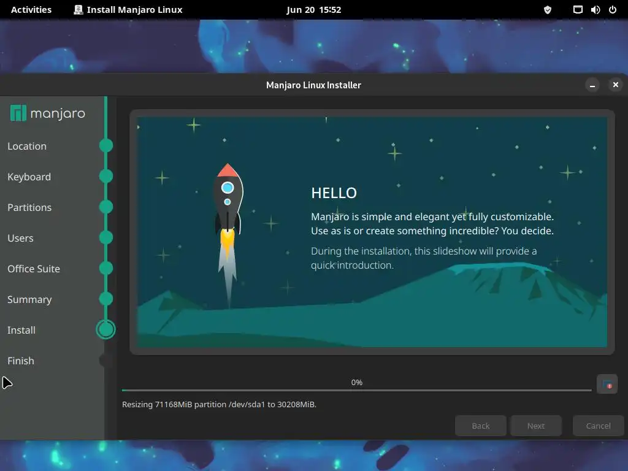Click the Office Suite step circle marker
Screen dimensions: 628x471
106,268
